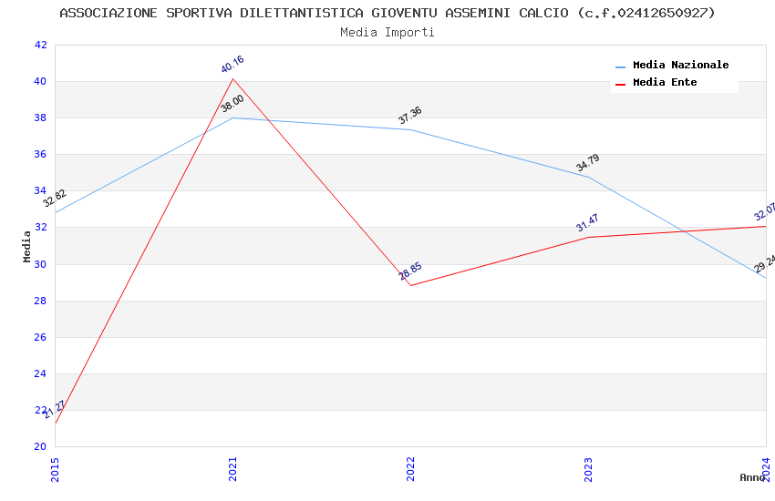775x501 pixels.
Task: Click the Media Ente legend label
Action: (665, 83)
